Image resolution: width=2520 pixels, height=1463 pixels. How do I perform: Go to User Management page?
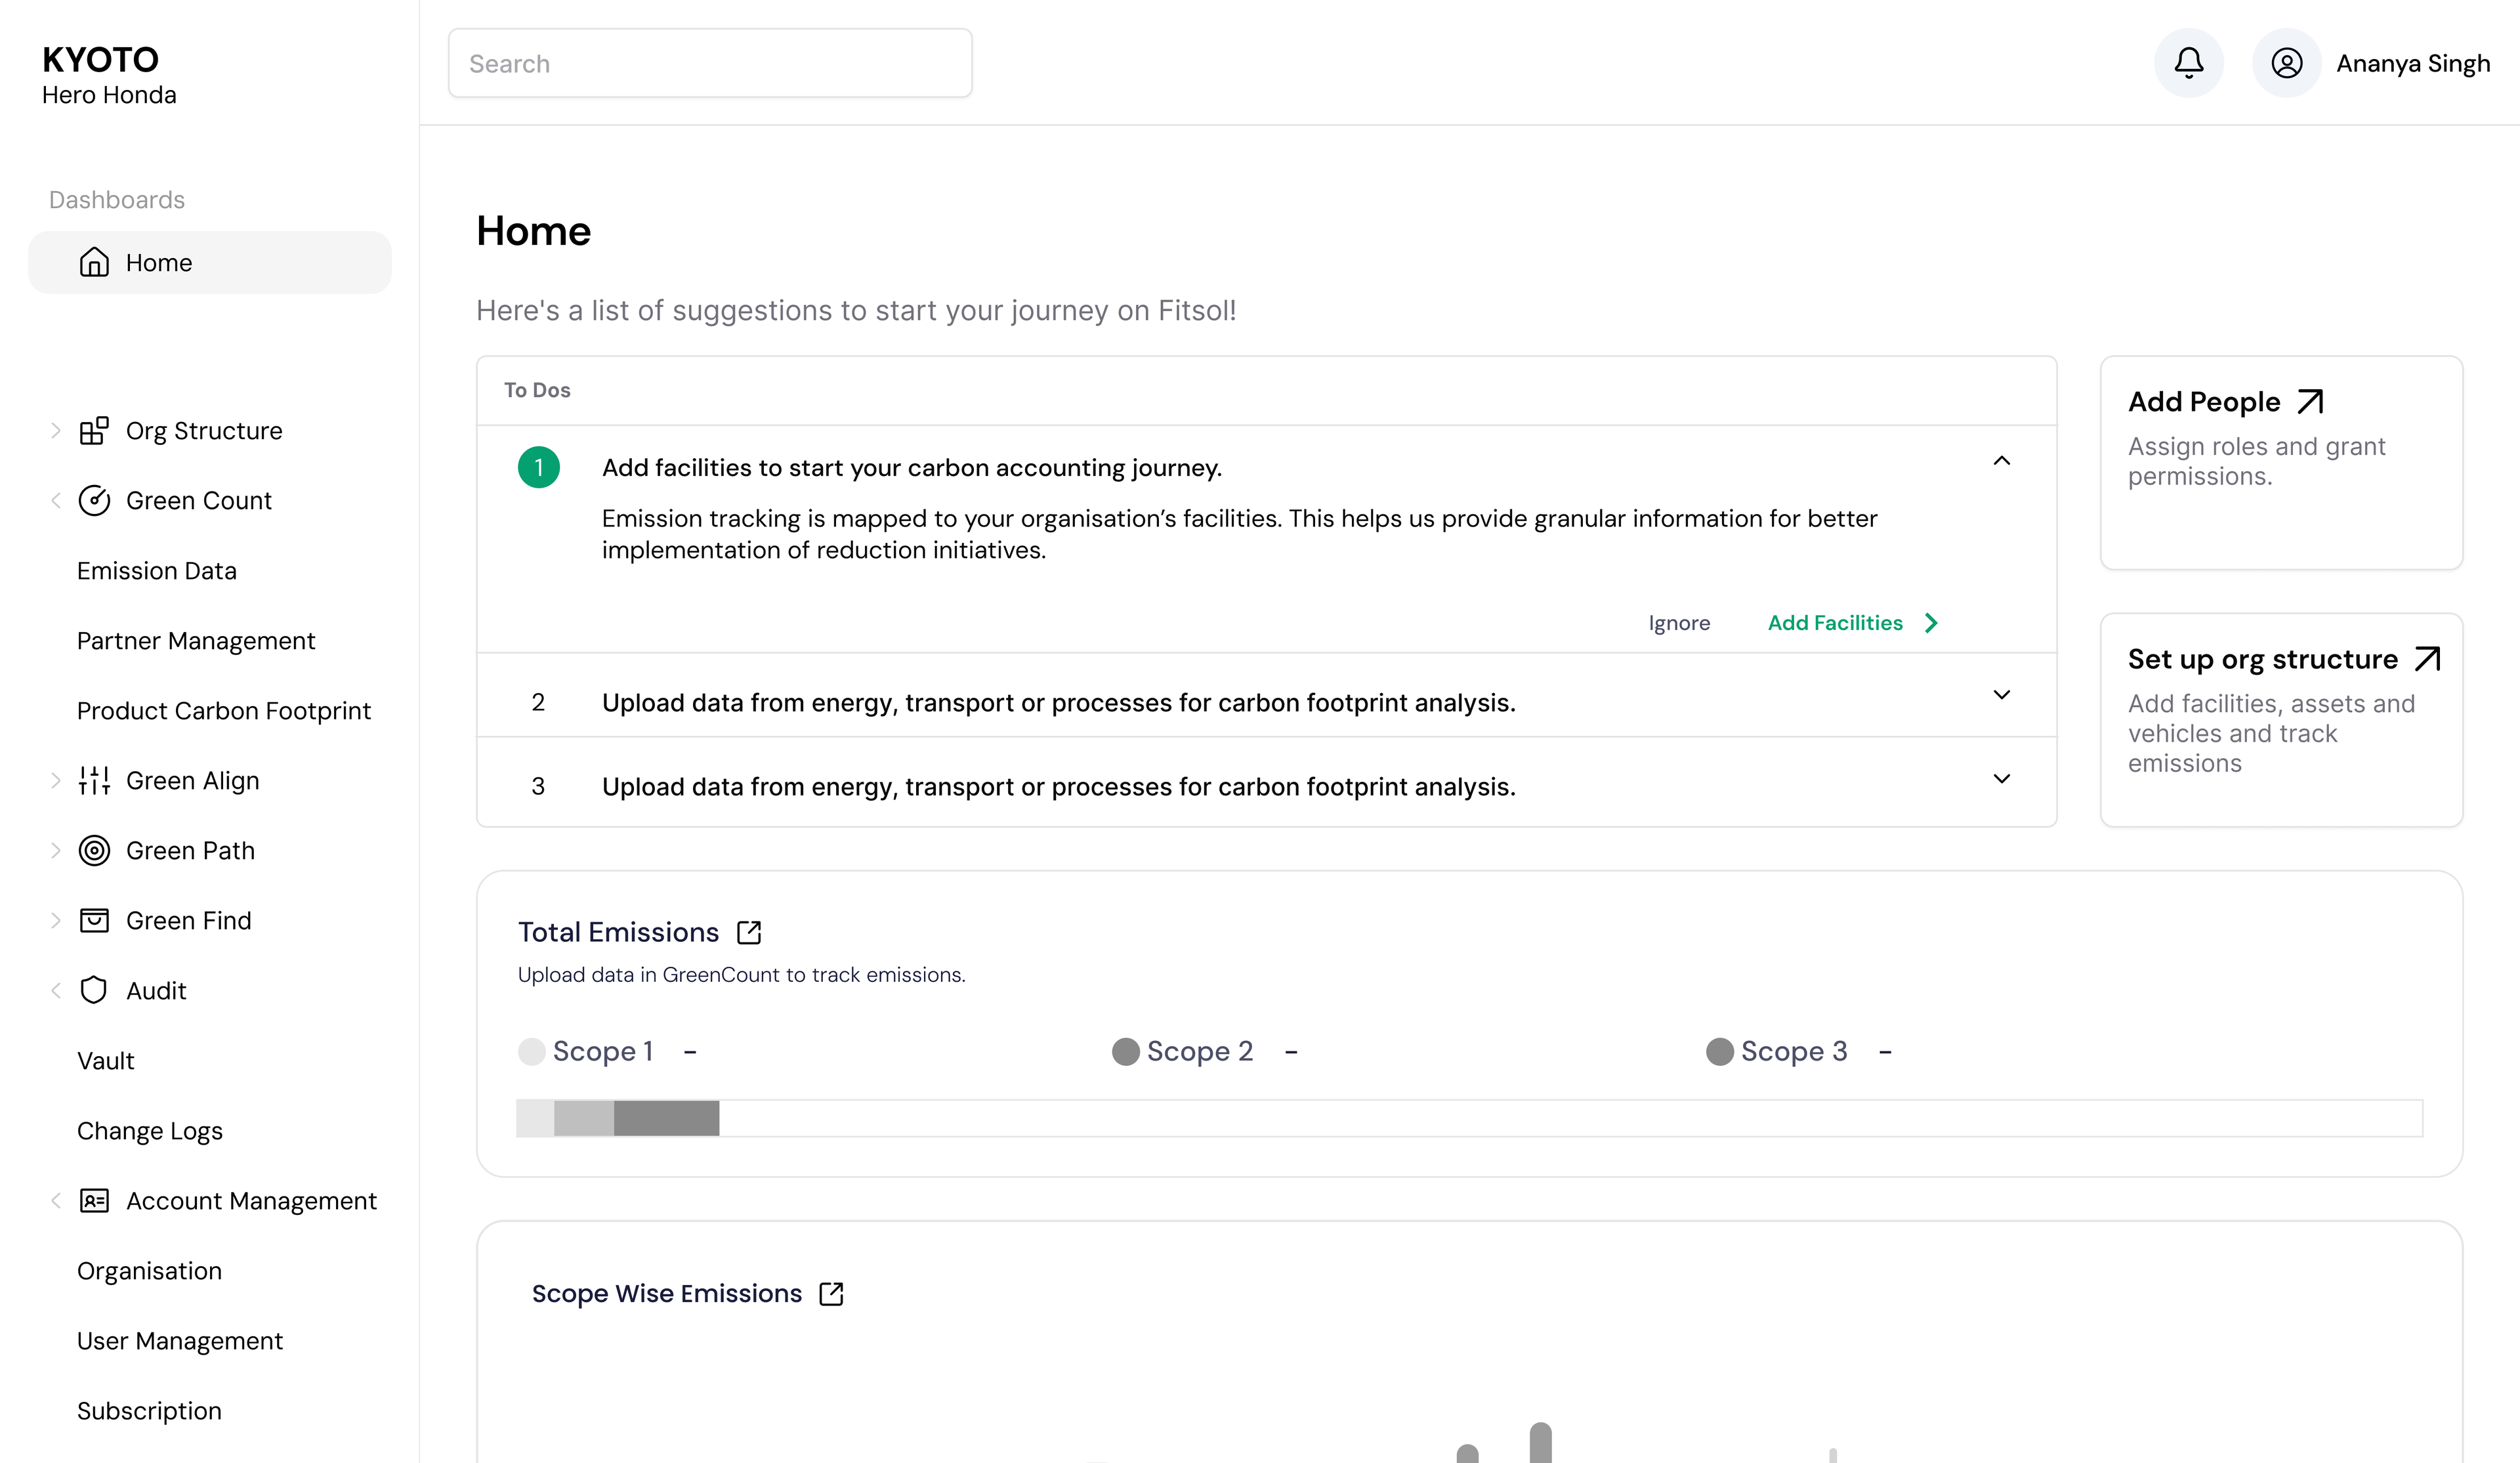[x=180, y=1341]
